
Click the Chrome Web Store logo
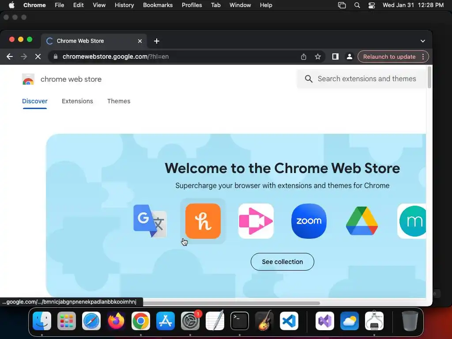click(28, 79)
